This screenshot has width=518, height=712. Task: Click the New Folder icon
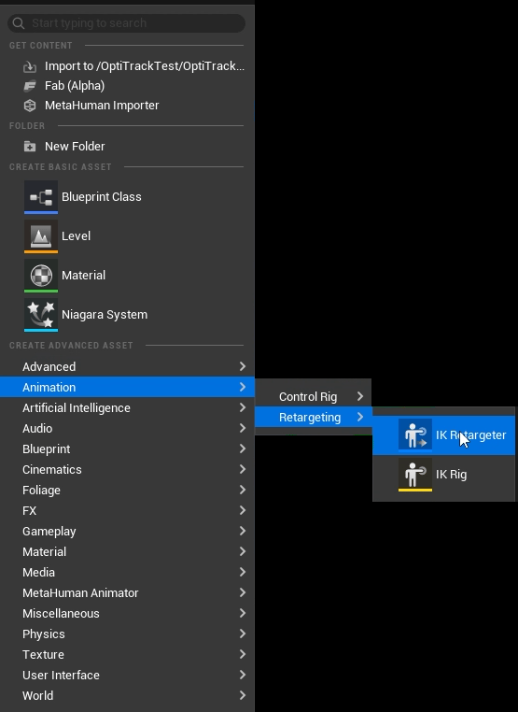(30, 146)
